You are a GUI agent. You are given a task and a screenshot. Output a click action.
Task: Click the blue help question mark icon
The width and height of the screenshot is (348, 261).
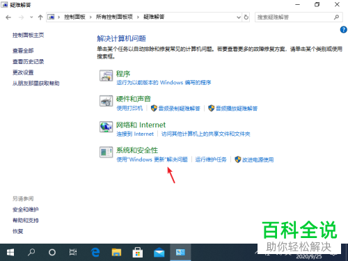(344, 30)
